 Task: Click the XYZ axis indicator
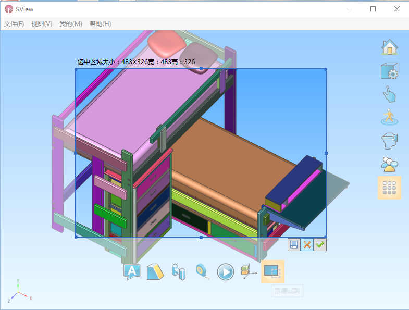tap(20, 291)
